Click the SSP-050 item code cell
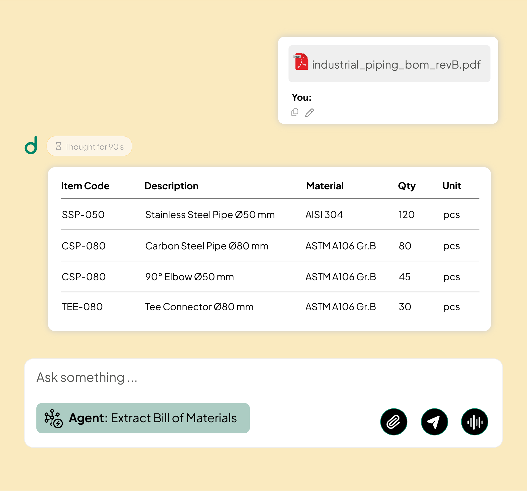 83,215
